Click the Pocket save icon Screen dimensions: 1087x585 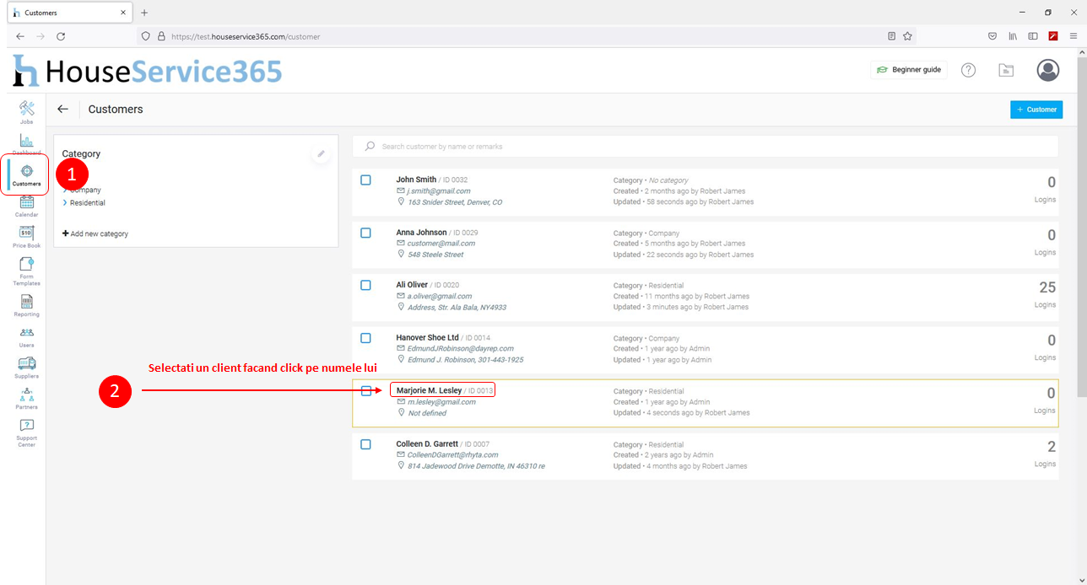click(x=992, y=36)
